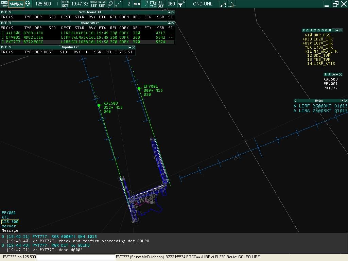Click the Vo button in aircraft list
Image resolution: width=348 pixels, height=261 pixels.
point(333,74)
